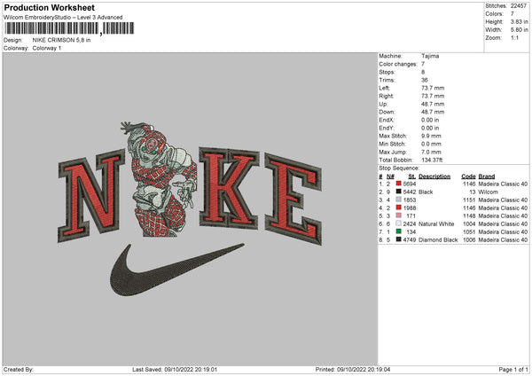Screen dimensions: 532x376
Task: Click the 'Stops:' label
Action: (387, 72)
